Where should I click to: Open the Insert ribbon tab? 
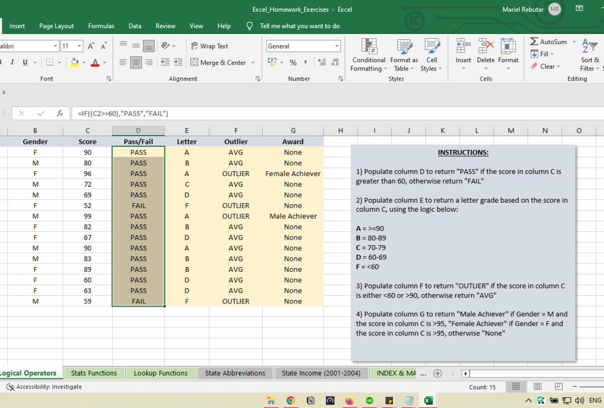pos(17,26)
